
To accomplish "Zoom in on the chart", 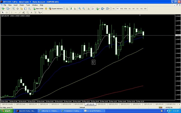I will coord(80,9).
